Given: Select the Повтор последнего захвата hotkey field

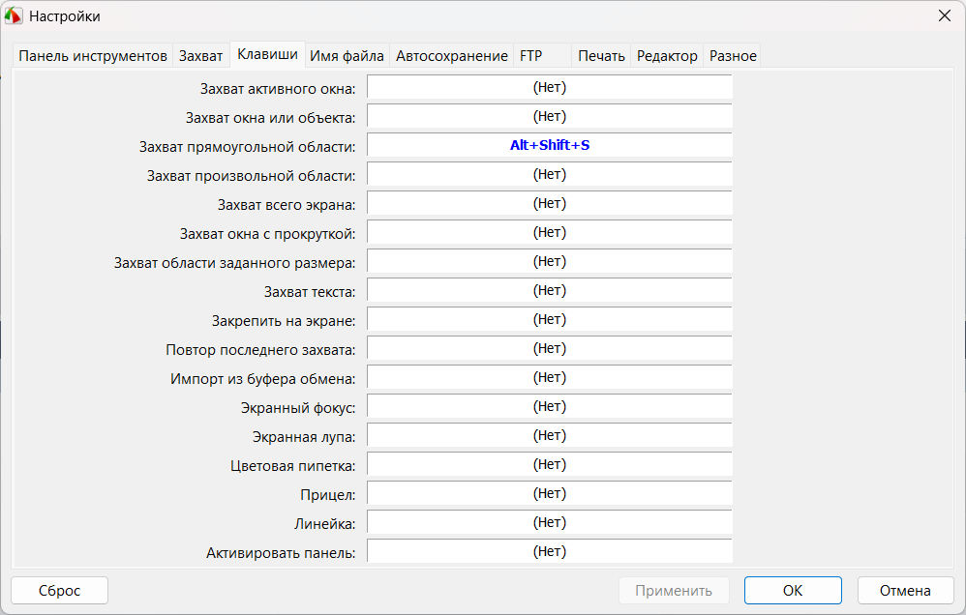Looking at the screenshot, I should coord(550,348).
